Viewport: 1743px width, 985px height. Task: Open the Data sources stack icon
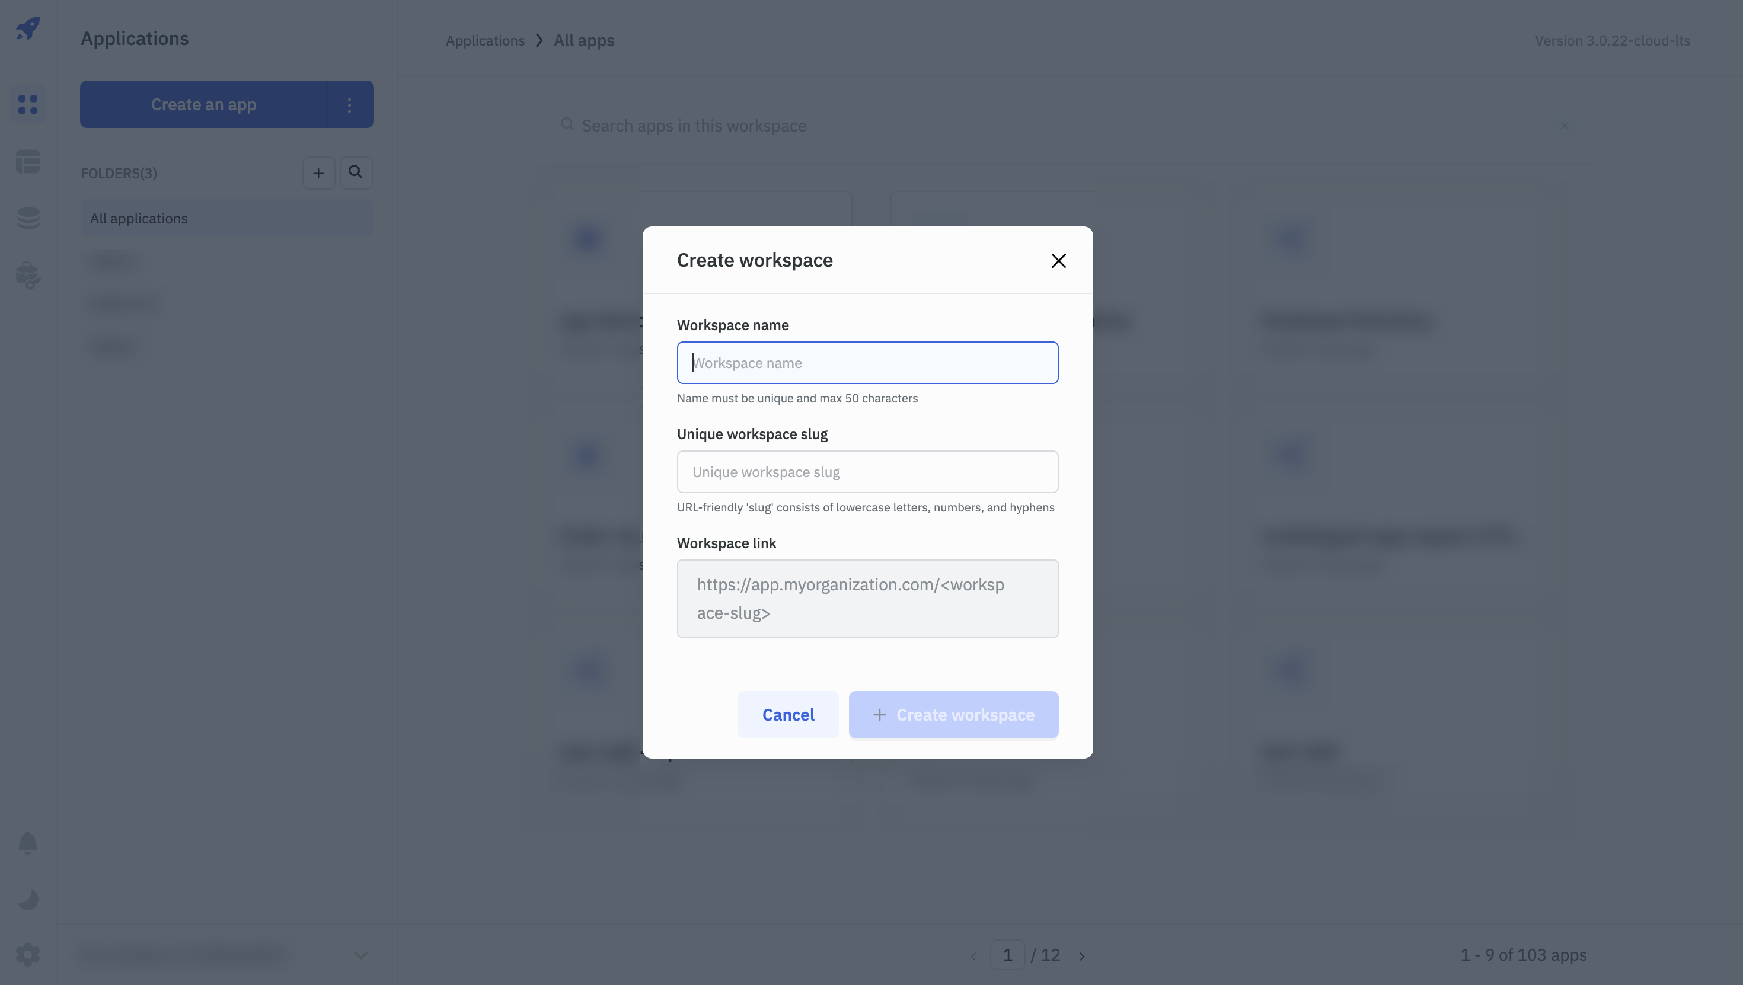pos(28,218)
